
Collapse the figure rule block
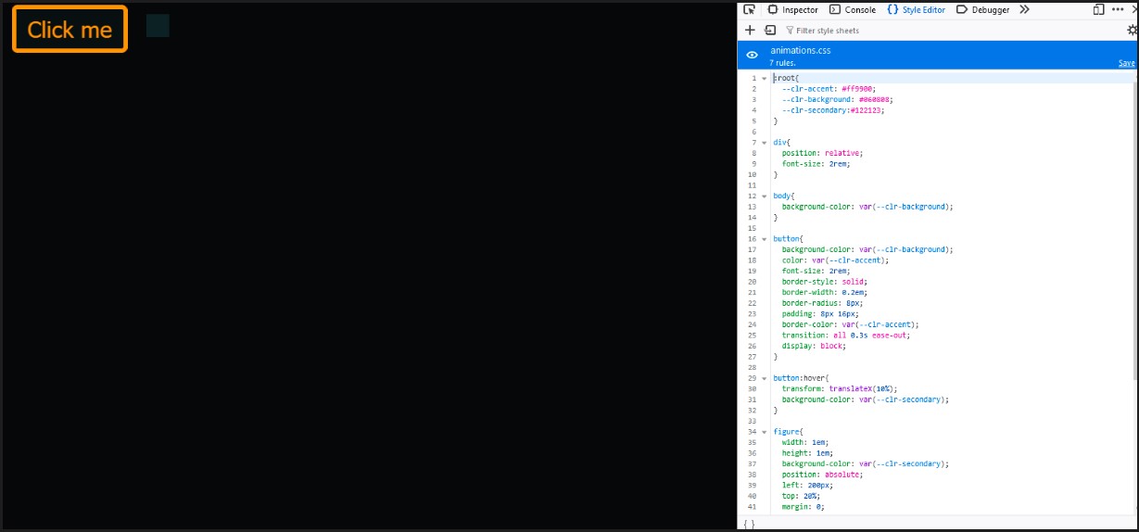(x=764, y=432)
